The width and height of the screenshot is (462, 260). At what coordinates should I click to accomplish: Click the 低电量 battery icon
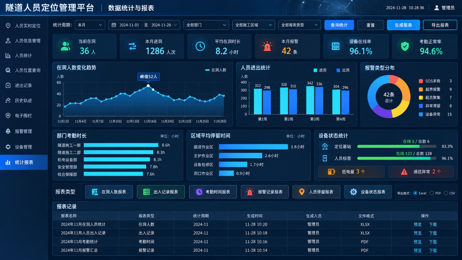[x=331, y=172]
